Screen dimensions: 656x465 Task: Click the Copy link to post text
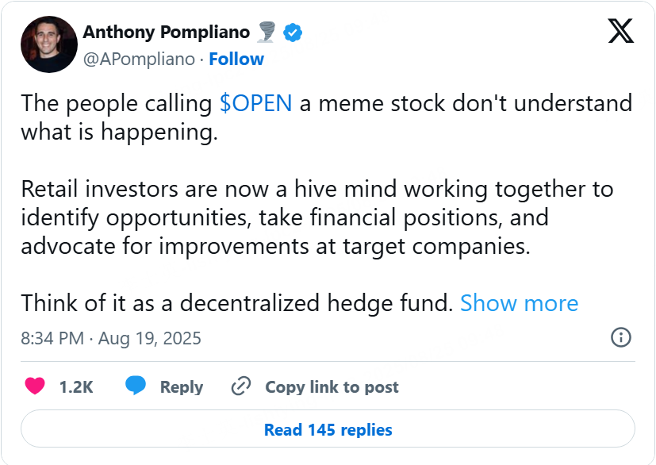pyautogui.click(x=332, y=387)
